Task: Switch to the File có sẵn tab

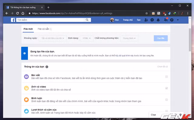Action: 45,29
